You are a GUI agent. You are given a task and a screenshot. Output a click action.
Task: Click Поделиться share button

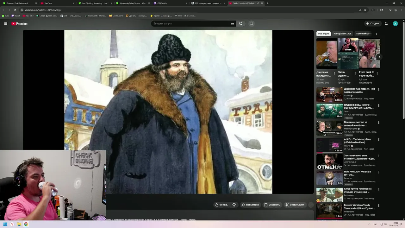[250, 205]
